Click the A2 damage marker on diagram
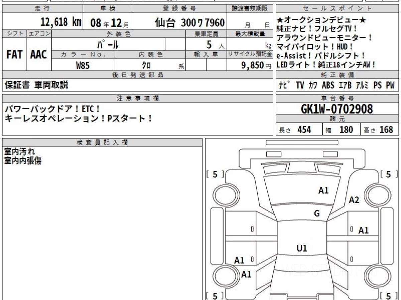Screen dimensions: 401x300 354,200
